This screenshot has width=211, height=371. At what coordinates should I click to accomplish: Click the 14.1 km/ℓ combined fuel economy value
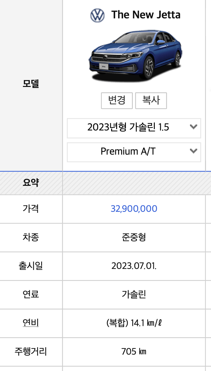[134, 323]
